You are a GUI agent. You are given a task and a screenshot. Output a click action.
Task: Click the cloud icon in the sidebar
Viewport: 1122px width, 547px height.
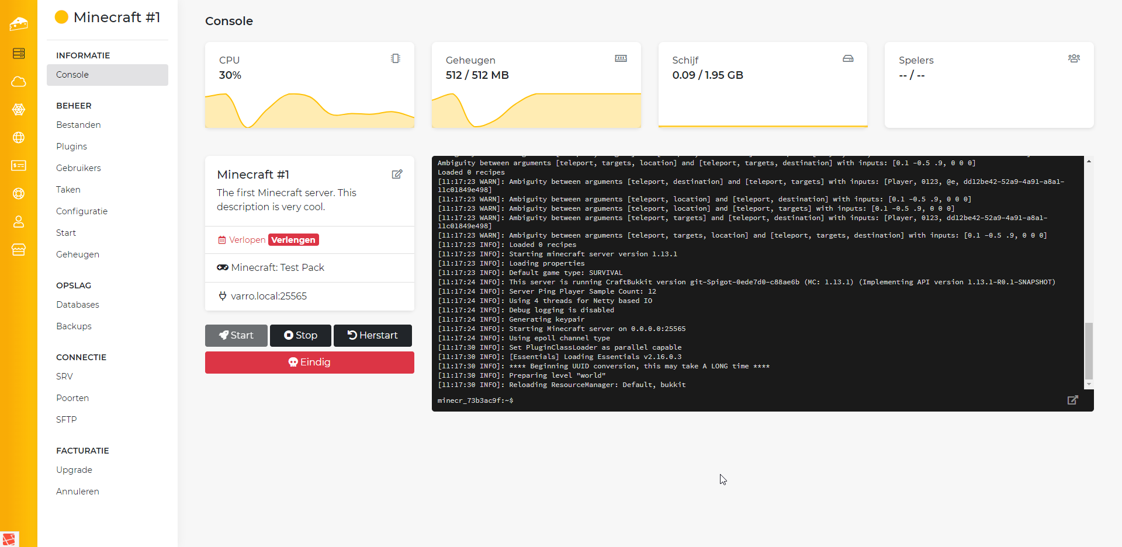tap(19, 82)
